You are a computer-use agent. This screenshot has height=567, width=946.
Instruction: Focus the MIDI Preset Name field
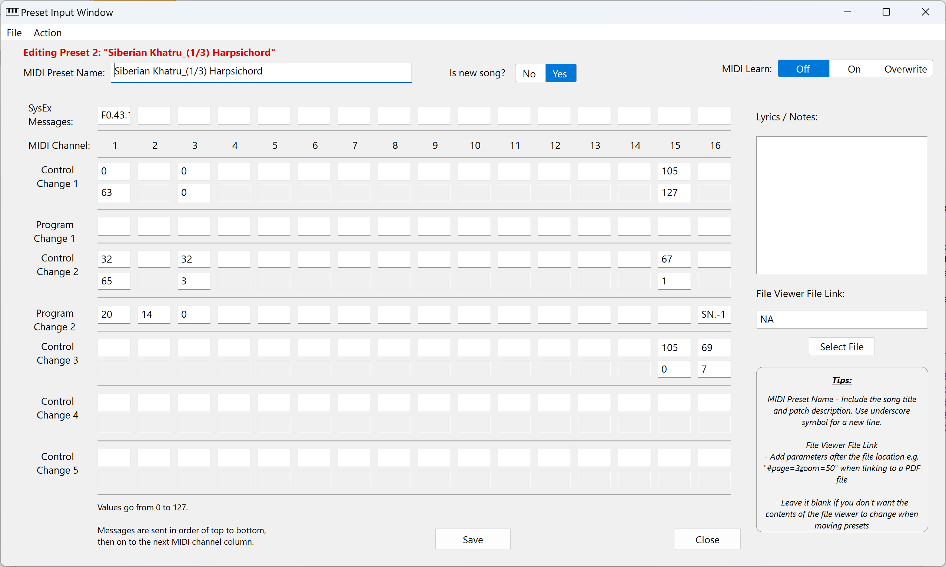coord(260,72)
